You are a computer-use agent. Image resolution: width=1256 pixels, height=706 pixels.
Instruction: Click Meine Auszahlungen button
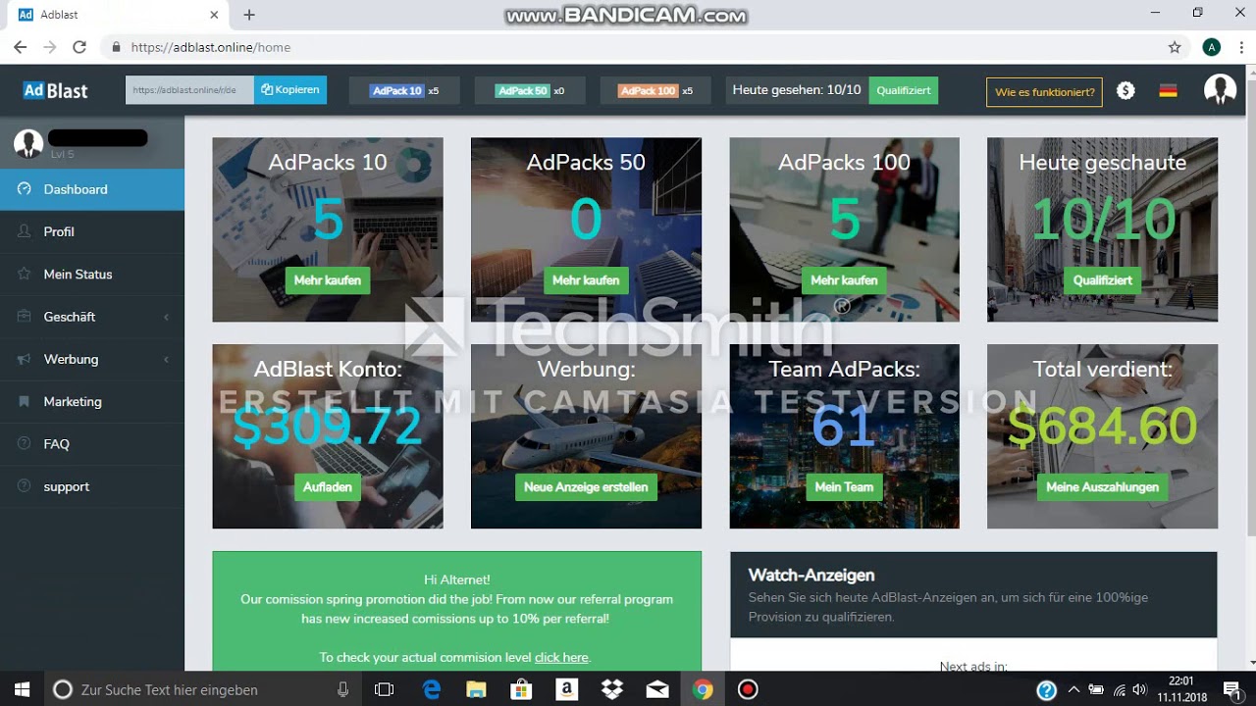[x=1103, y=487]
